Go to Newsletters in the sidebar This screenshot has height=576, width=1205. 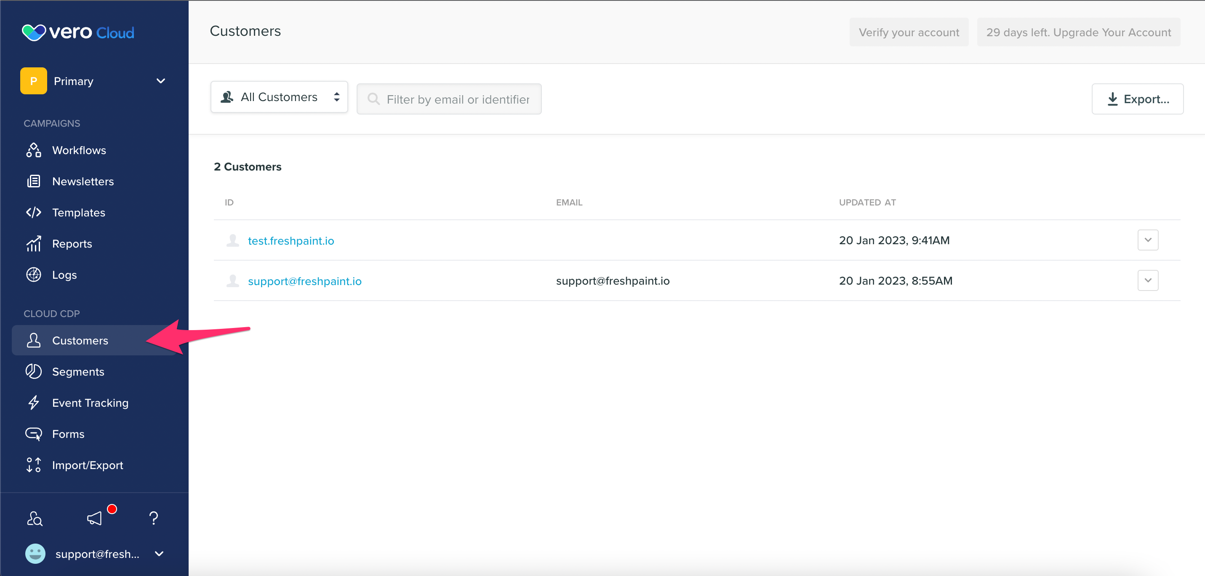pos(83,181)
